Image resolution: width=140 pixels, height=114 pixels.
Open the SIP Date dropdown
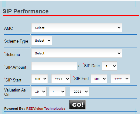coord(109,66)
